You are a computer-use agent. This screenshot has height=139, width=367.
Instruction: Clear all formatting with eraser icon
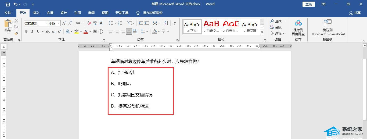click(89, 23)
